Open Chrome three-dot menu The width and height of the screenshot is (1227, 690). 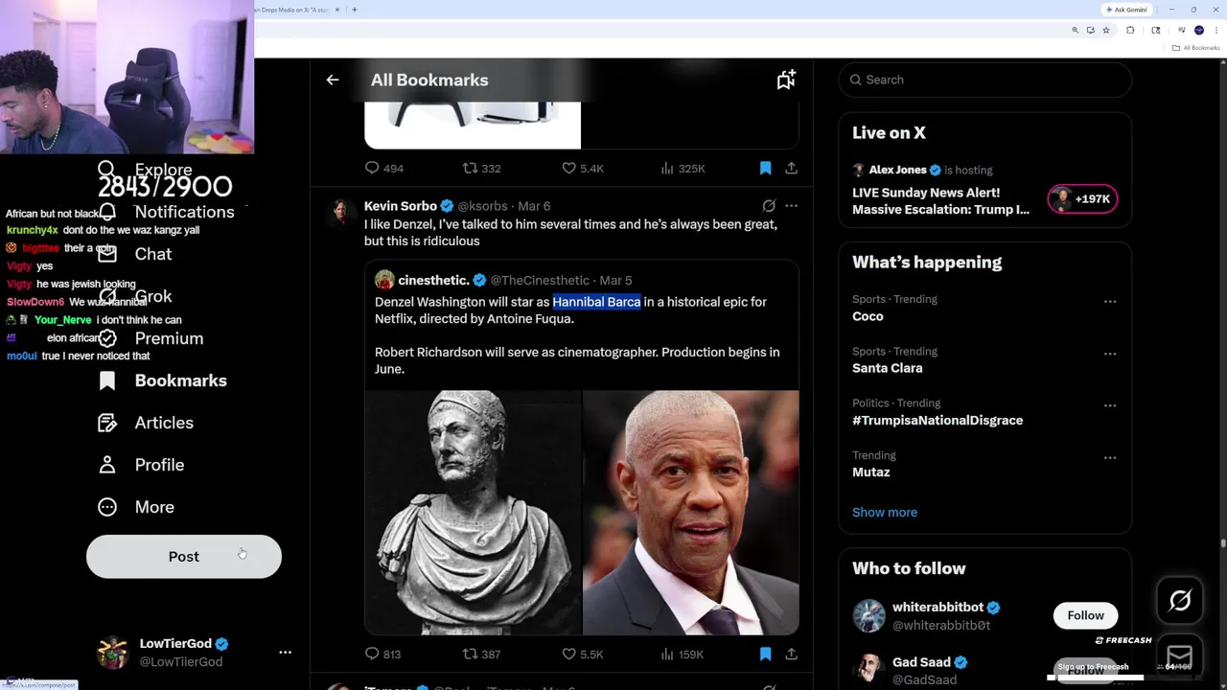click(1217, 30)
